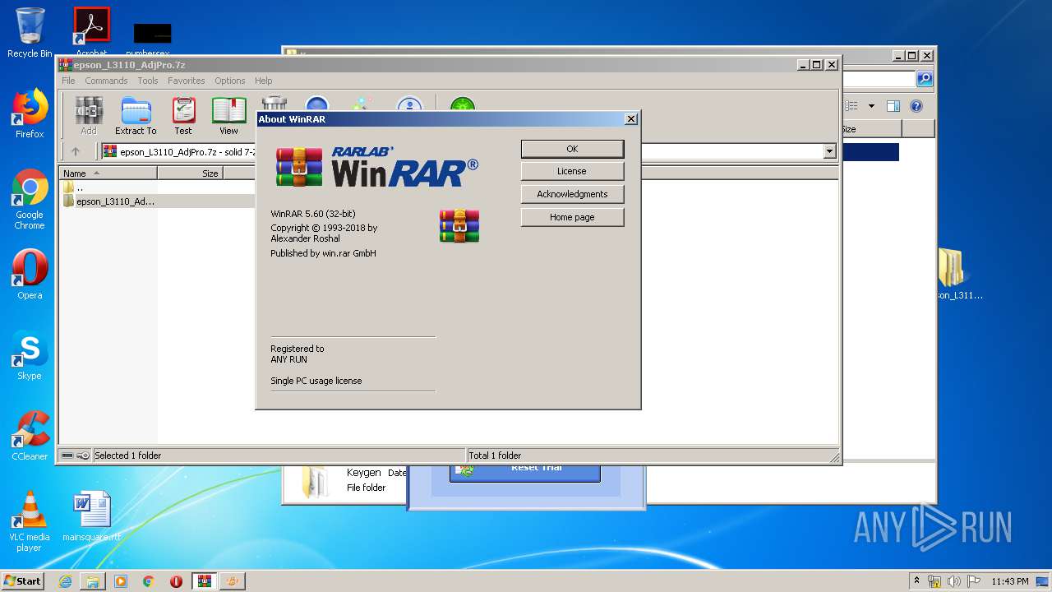Click the WinRAR taskbar button

204,580
